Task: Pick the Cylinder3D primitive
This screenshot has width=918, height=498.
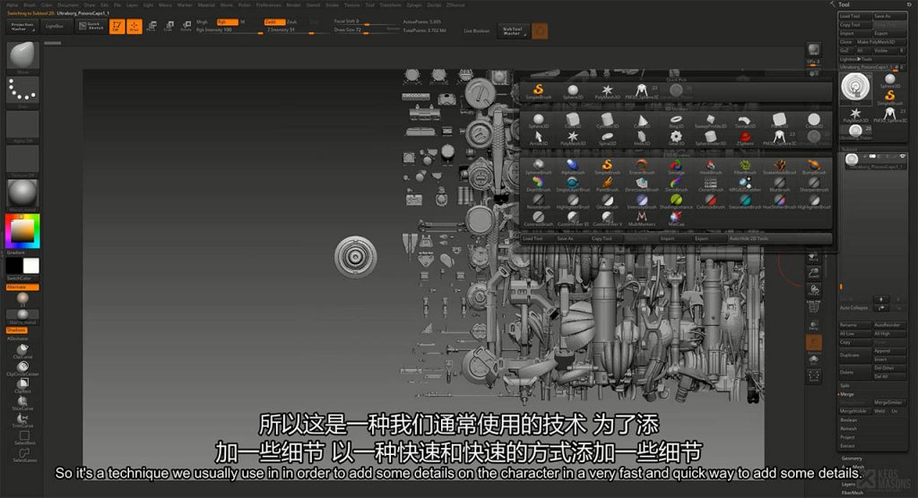Action: pyautogui.click(x=607, y=121)
